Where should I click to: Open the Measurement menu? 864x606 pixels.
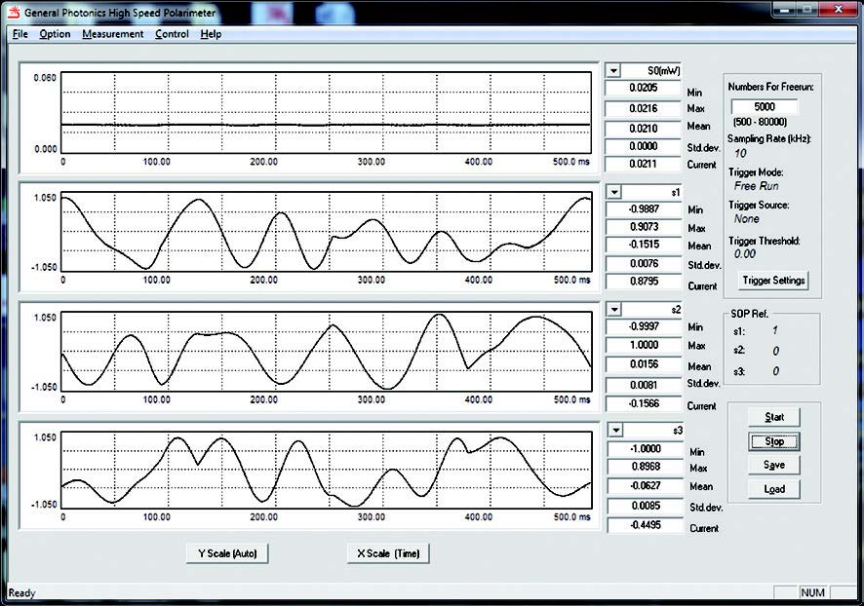pos(112,34)
